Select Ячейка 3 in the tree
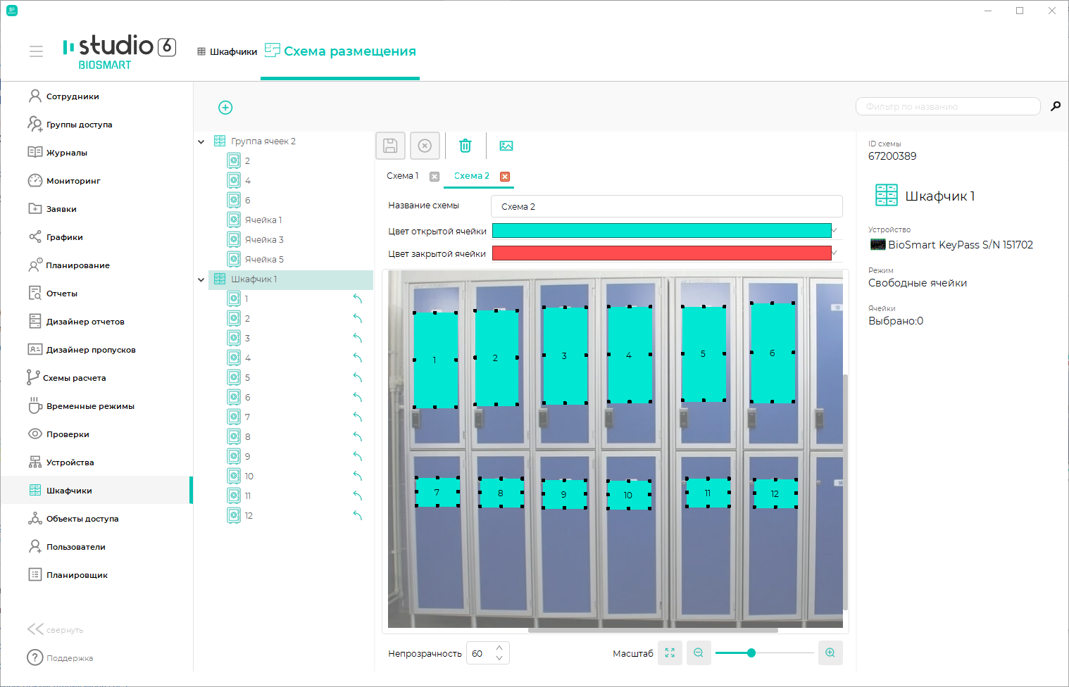Image resolution: width=1069 pixels, height=687 pixels. [x=264, y=239]
